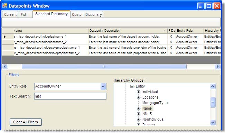Click AccountOwner cell in first row
This screenshot has width=225, height=133.
190,37
